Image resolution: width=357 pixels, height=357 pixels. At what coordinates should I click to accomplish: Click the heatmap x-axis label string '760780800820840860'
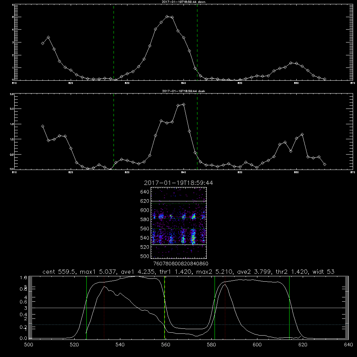tap(181, 264)
